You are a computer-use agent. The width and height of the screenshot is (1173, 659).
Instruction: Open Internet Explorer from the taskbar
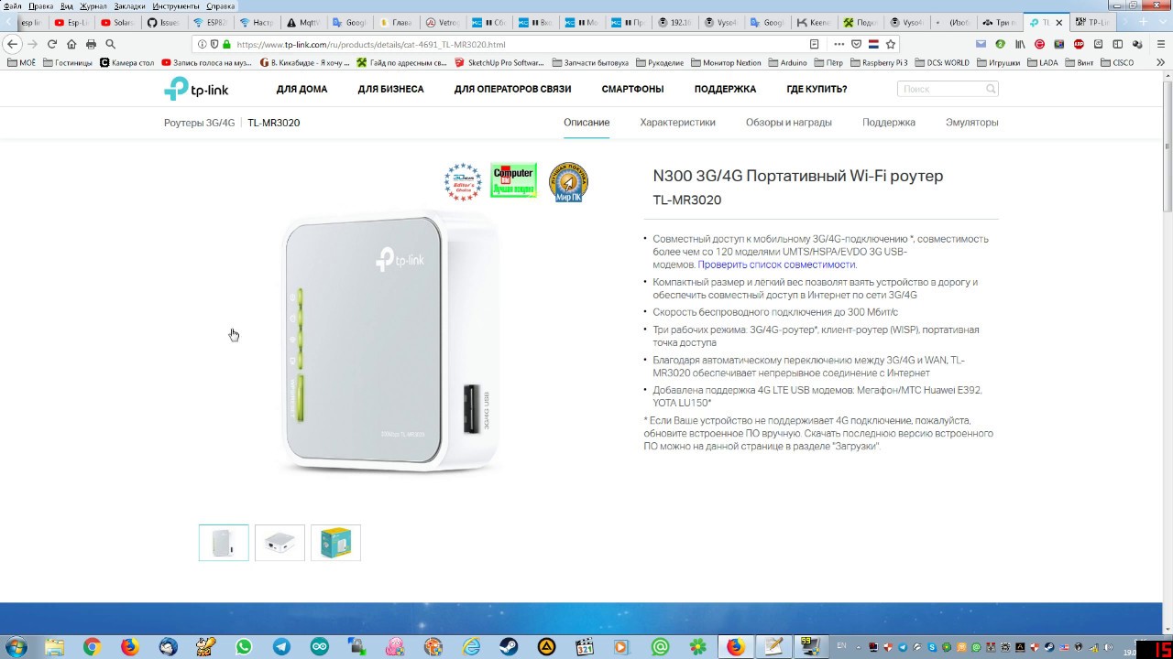(471, 647)
